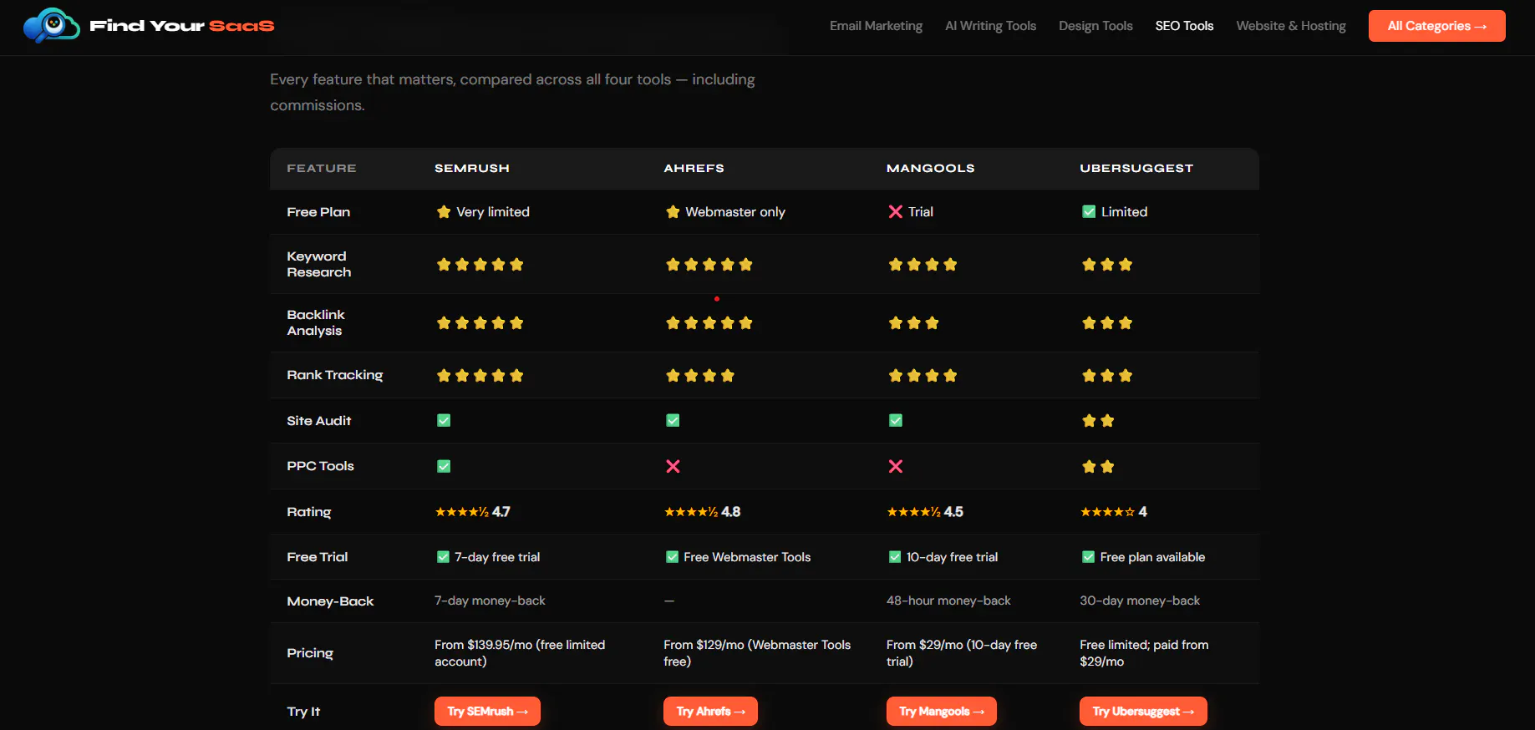
Task: Click Ubersuggest's Backlink Analysis star rating
Action: click(1107, 323)
